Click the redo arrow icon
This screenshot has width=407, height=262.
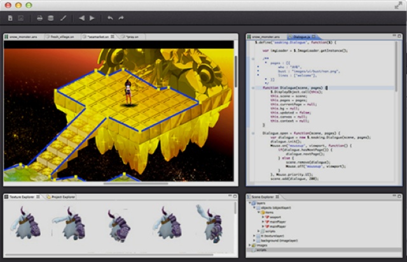(121, 18)
